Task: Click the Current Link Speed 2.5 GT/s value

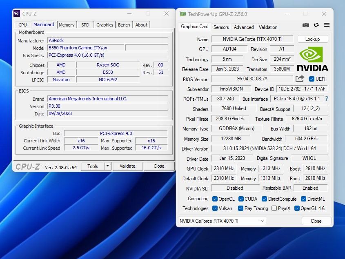Action: coord(81,148)
